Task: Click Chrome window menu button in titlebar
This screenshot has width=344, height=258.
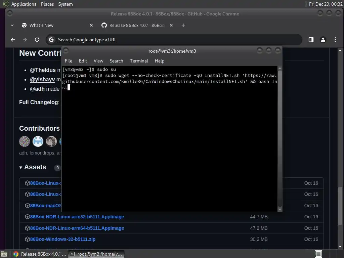Action: click(x=10, y=13)
